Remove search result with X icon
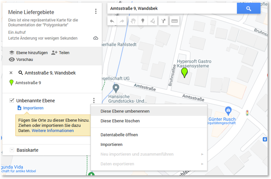Viewport: 271px width, 179px height. coord(11,73)
